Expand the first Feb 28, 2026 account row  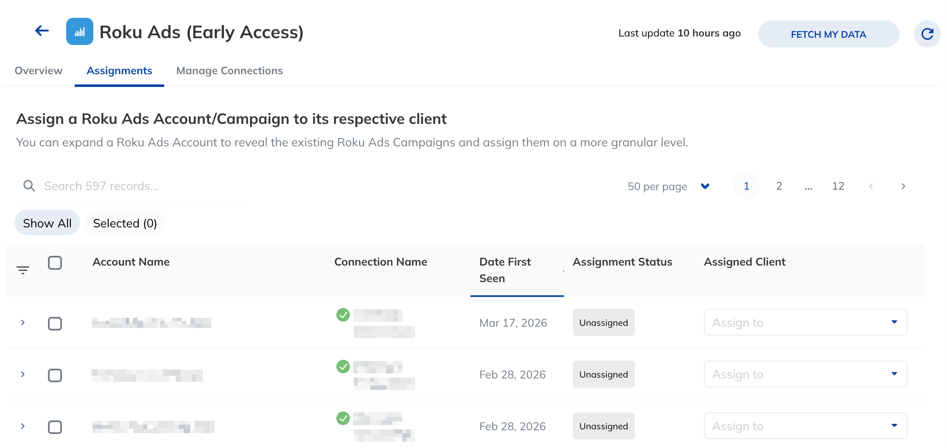(x=23, y=375)
